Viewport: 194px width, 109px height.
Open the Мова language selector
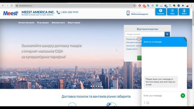172,12
